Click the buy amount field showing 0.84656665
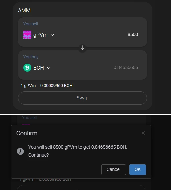Screen dimensions: 171x190 pyautogui.click(x=126, y=67)
